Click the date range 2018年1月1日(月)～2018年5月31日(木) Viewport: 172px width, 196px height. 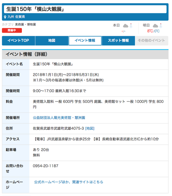[x=66, y=75]
